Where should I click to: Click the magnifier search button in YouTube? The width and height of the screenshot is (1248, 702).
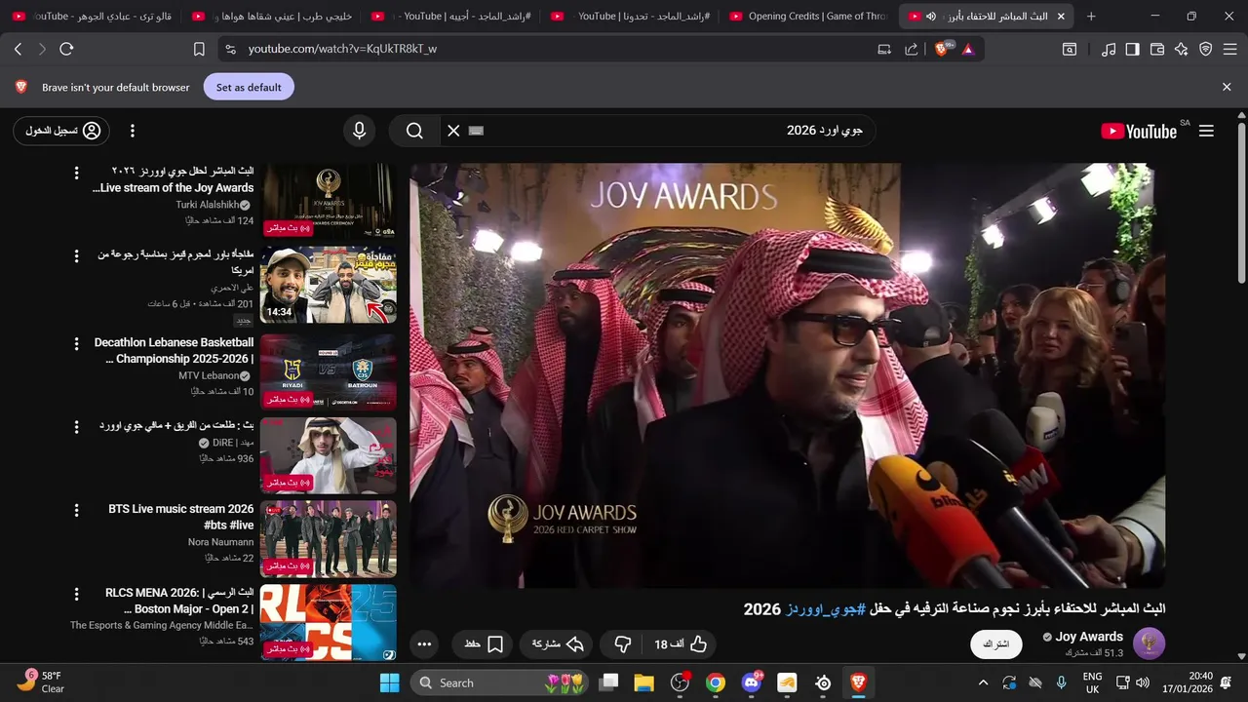tap(414, 131)
